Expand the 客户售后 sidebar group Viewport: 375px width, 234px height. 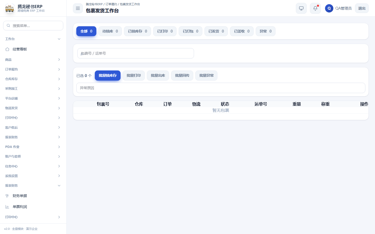(33, 127)
